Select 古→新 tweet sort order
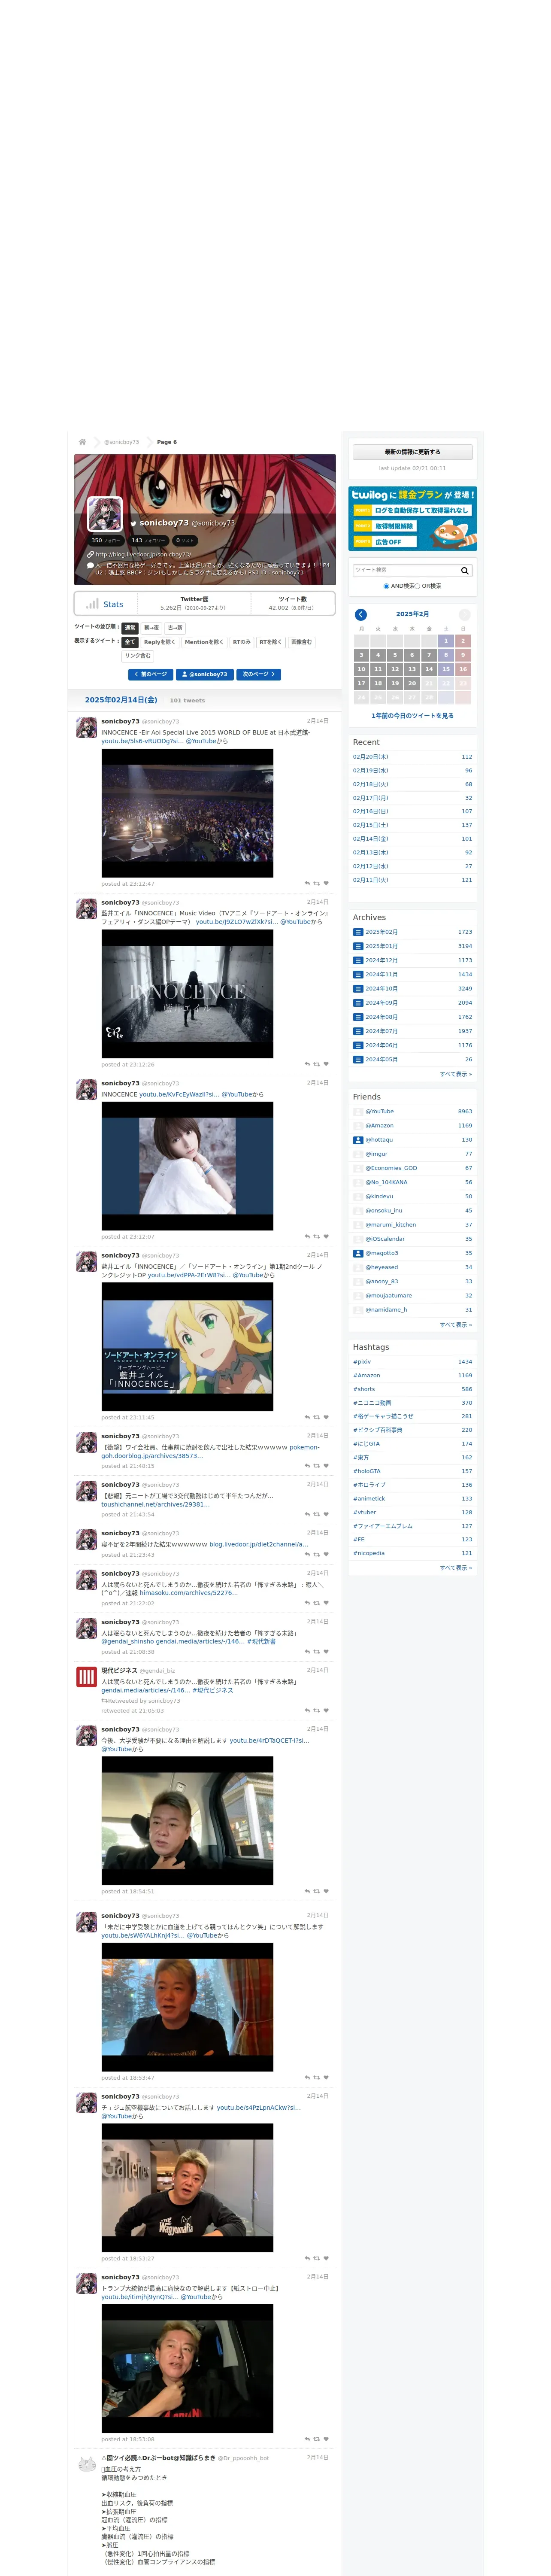The width and height of the screenshot is (551, 2576). 175,628
